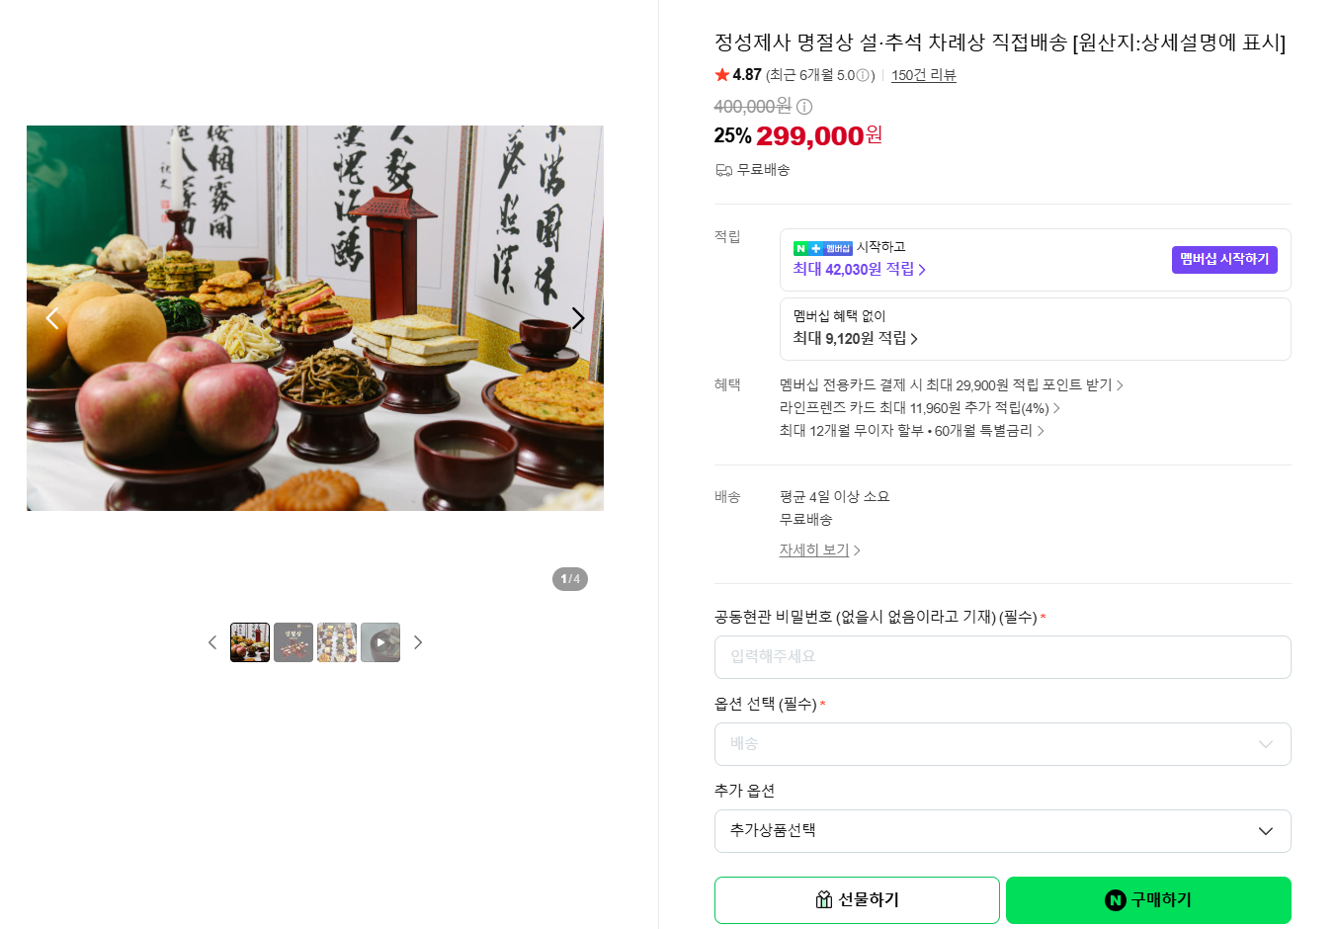Screen dimensions: 1338x929
Task: Click the 선물하기 gift button
Action: click(857, 900)
